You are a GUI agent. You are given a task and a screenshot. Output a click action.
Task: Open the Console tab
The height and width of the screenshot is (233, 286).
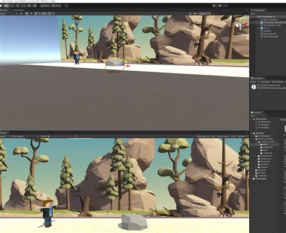point(257,78)
